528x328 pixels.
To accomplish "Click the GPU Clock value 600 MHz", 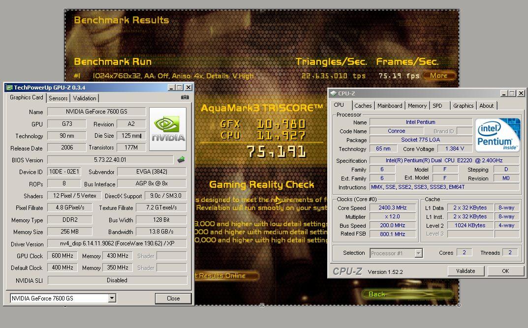I will coord(62,256).
